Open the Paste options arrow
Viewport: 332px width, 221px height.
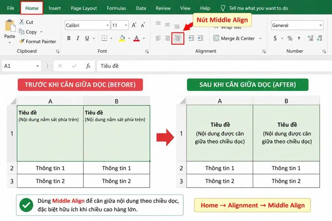10,42
